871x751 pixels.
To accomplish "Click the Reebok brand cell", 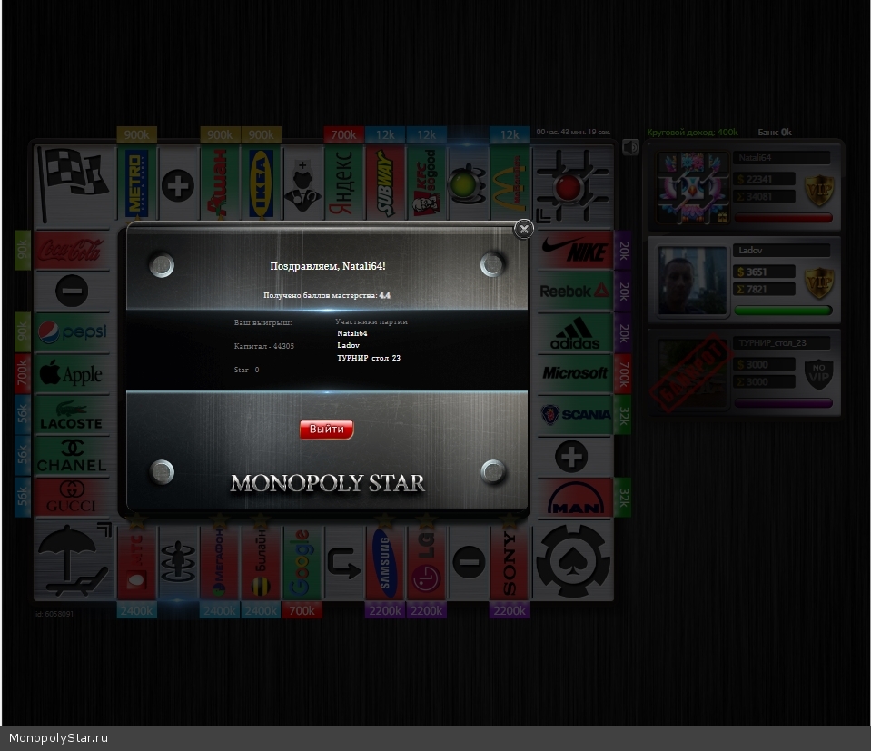I will (x=575, y=291).
